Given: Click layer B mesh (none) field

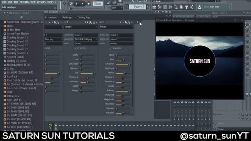Looking at the screenshot, I should pos(86,43).
